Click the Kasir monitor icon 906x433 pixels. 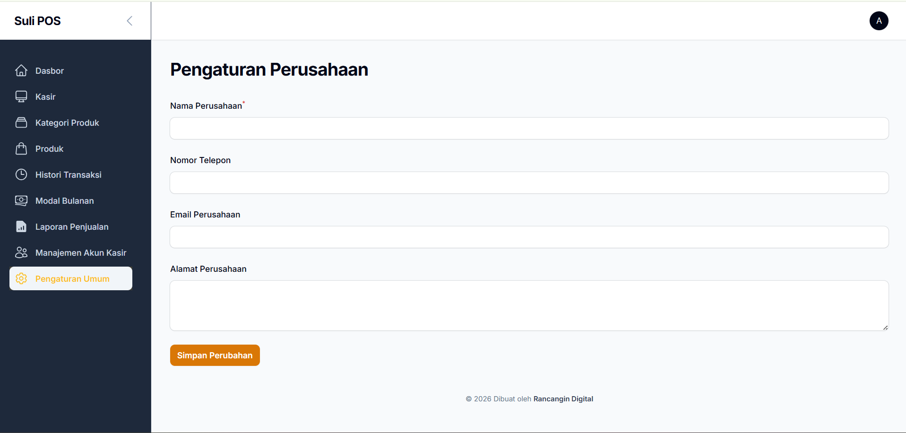click(x=21, y=96)
